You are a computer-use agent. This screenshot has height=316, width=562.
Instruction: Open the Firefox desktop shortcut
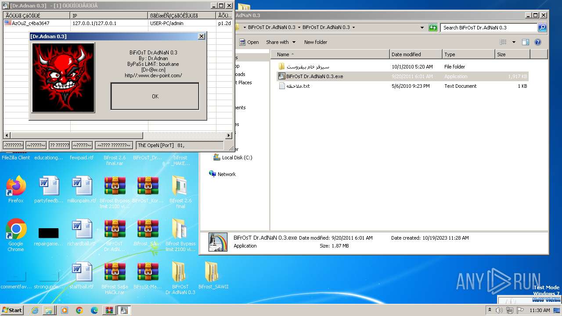coord(16,190)
